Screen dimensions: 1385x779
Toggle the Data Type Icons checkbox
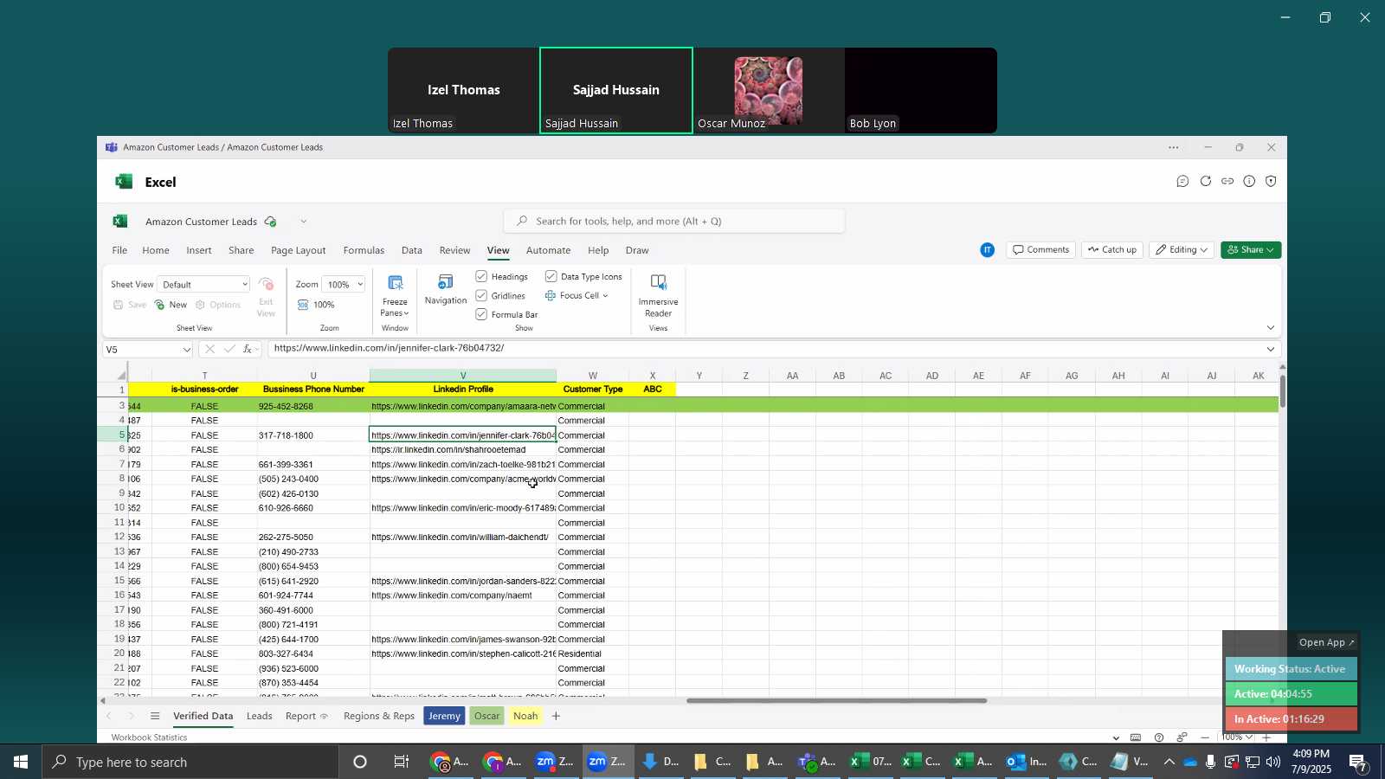point(551,277)
